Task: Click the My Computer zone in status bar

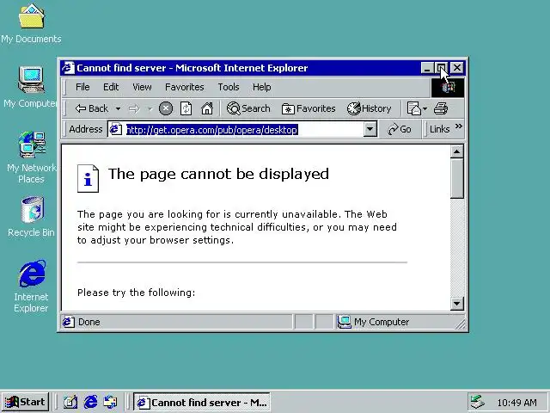Action: pyautogui.click(x=374, y=322)
